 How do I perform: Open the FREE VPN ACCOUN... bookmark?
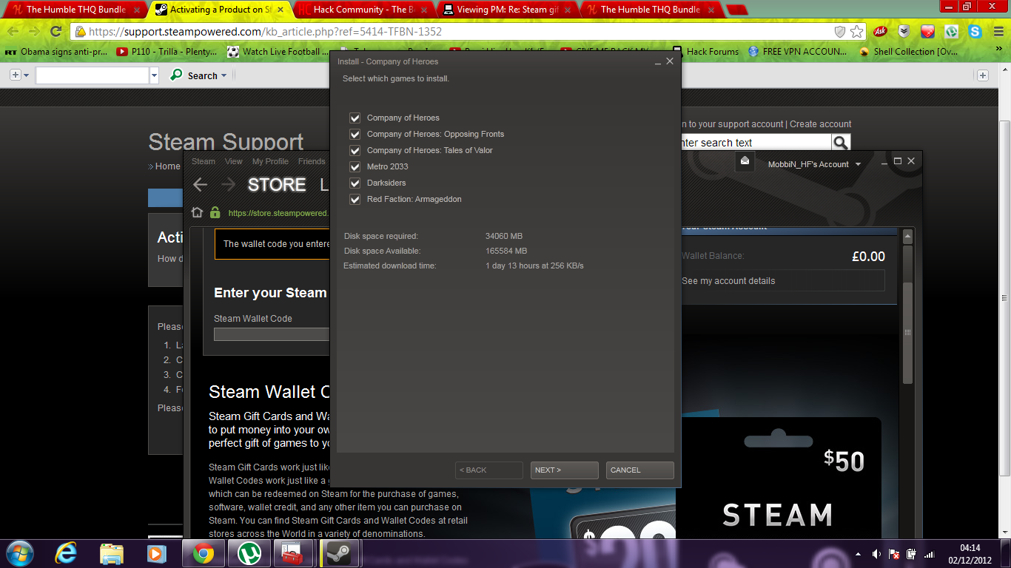click(797, 52)
